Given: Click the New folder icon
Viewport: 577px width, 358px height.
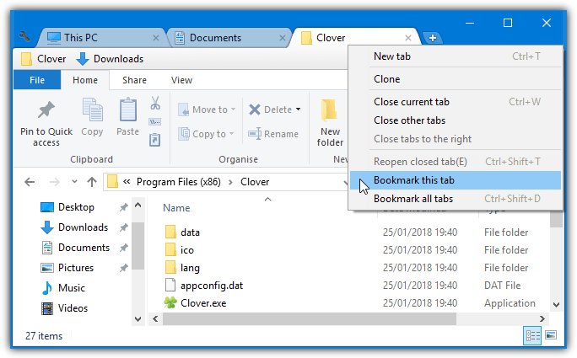Looking at the screenshot, I should click(x=329, y=110).
